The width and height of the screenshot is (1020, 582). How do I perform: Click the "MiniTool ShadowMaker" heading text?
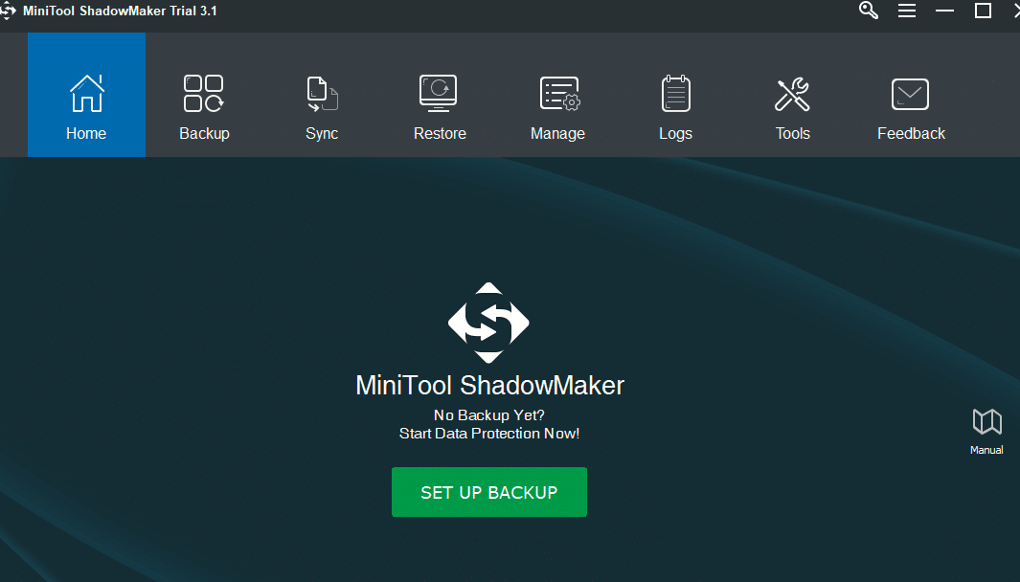[x=489, y=386]
